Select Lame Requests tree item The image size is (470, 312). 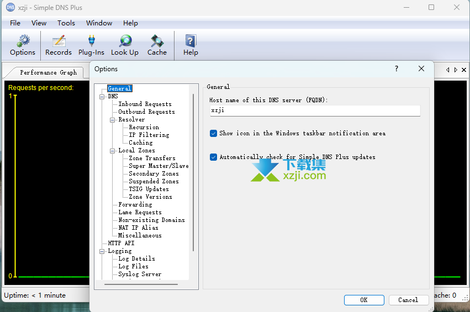tap(140, 213)
